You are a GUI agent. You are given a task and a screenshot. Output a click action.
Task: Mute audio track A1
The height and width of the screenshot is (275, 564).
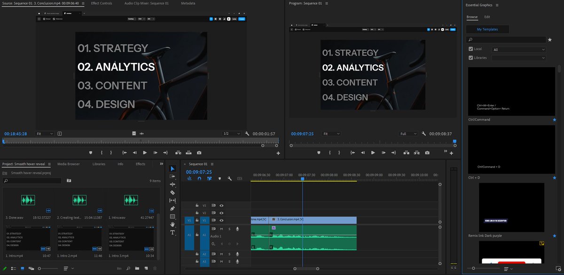pos(221,229)
